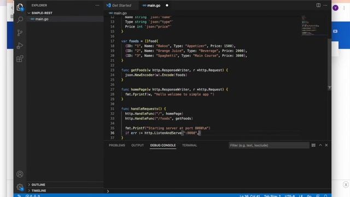Click json.NewEncoder call on line 24

140,75
